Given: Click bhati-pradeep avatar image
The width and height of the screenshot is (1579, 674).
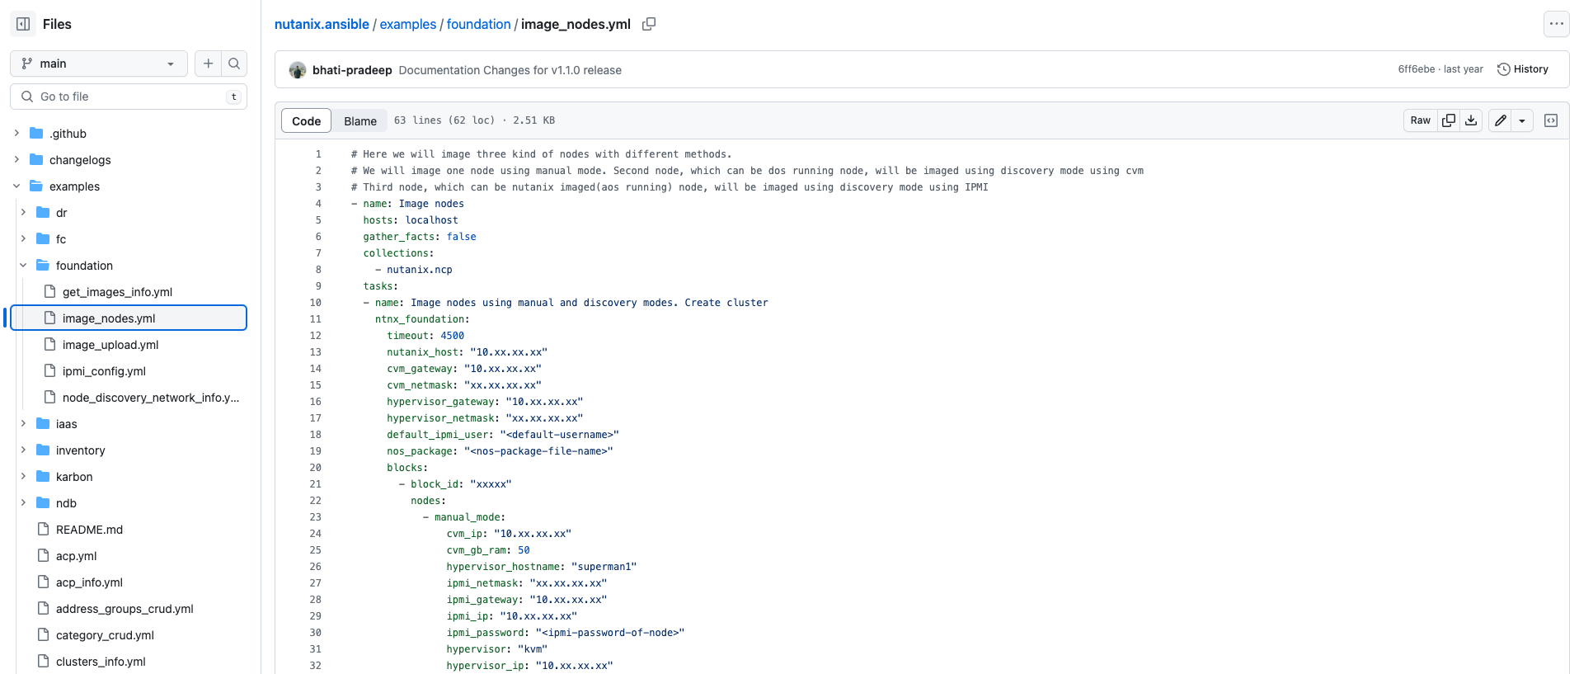Looking at the screenshot, I should 298,70.
